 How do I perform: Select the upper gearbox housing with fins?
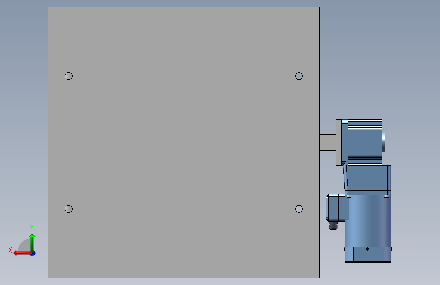(x=362, y=142)
